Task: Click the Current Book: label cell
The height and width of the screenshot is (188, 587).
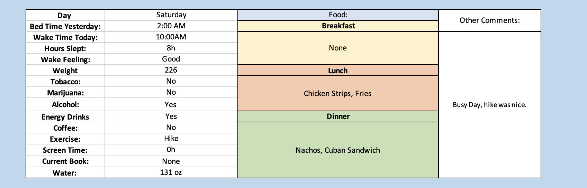Action: [65, 161]
